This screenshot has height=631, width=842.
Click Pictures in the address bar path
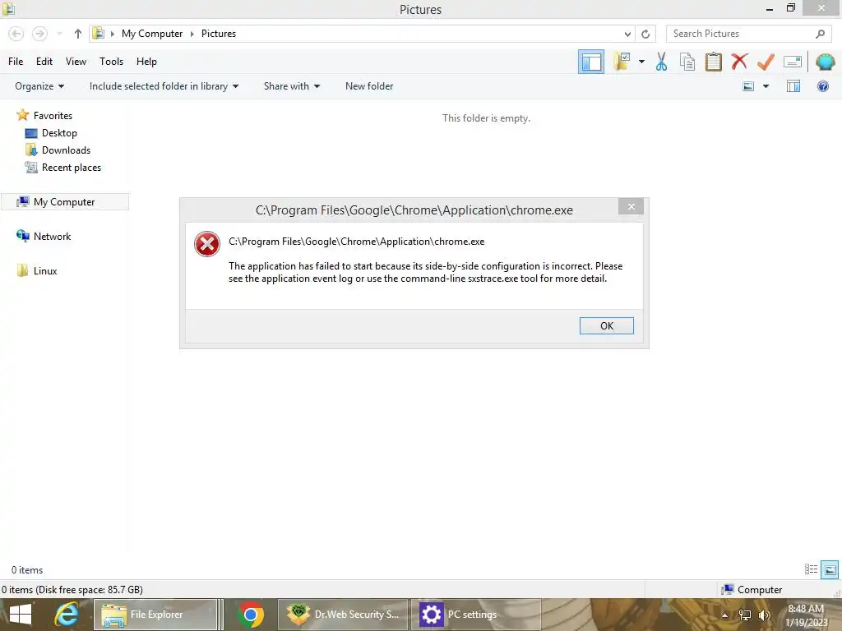(219, 33)
